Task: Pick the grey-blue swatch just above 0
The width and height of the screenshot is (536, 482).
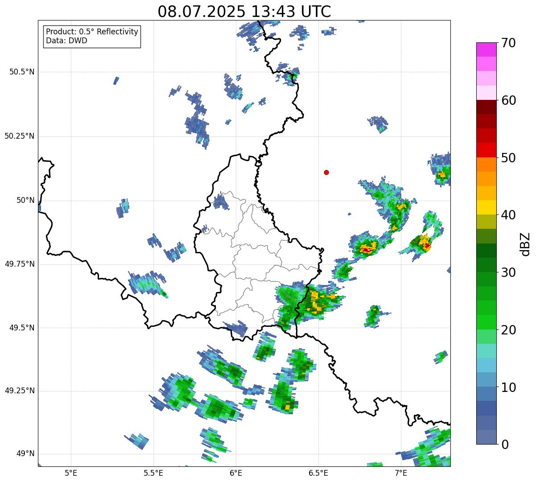Action: 487,437
